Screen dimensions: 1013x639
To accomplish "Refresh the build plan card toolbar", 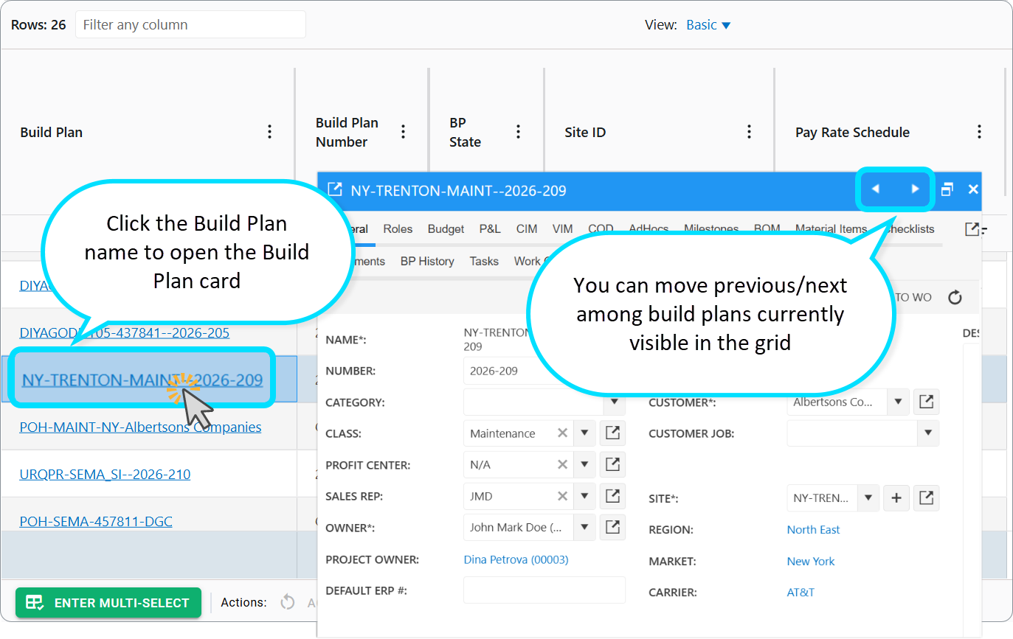I will coord(955,297).
